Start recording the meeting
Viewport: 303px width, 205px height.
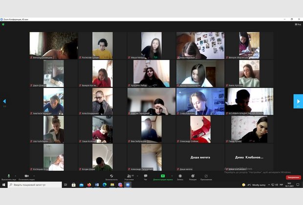[180, 177]
